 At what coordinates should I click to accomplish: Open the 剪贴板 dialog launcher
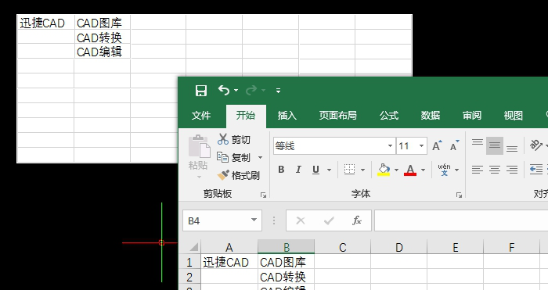tap(264, 195)
